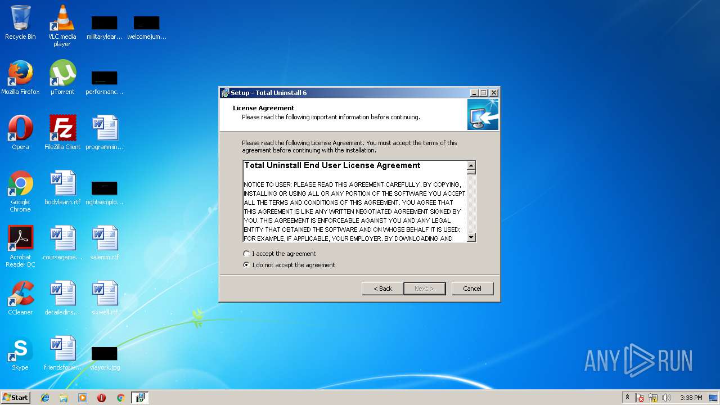Launch CCleaner desktop shortcut

click(x=20, y=298)
